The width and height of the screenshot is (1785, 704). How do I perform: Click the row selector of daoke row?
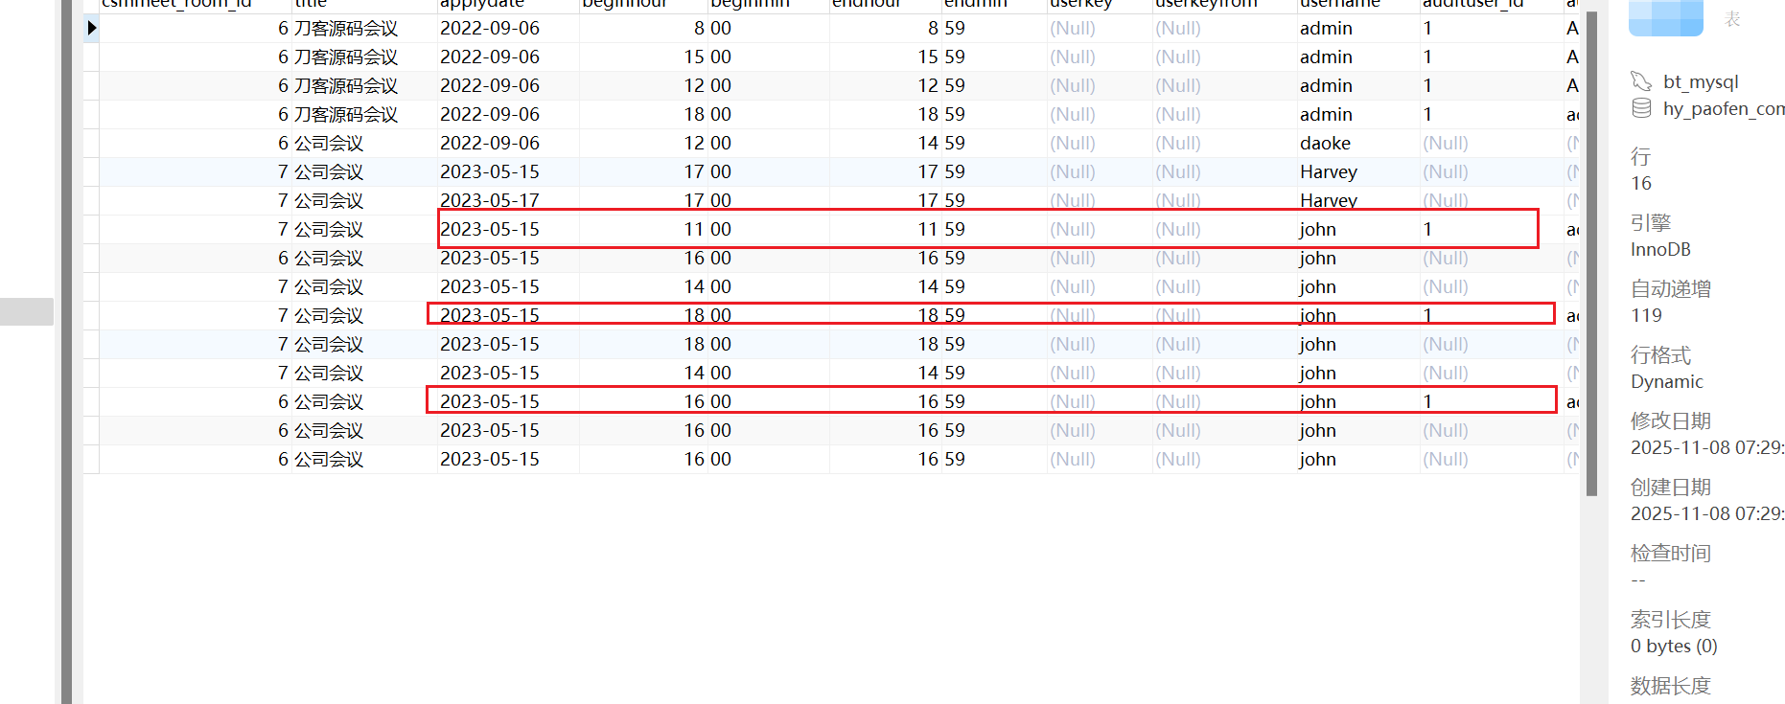tap(92, 143)
